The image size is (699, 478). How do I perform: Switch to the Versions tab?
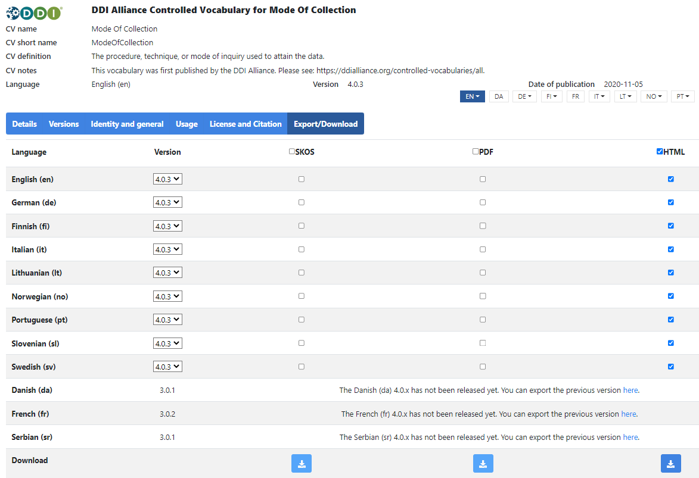[x=64, y=124]
